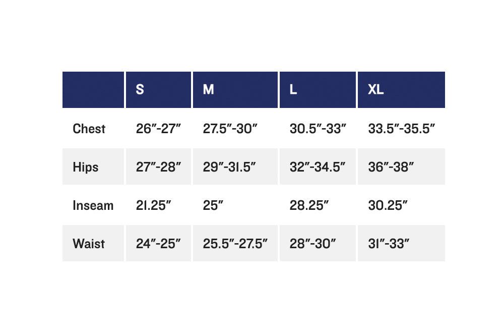Image resolution: width=504 pixels, height=336 pixels.
Task: Select the Waist row label
Action: 89,244
